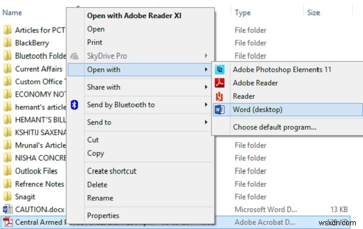Select the Adobe Reader label in the submenu
Image resolution: width=363 pixels, height=229 pixels.
[255, 83]
